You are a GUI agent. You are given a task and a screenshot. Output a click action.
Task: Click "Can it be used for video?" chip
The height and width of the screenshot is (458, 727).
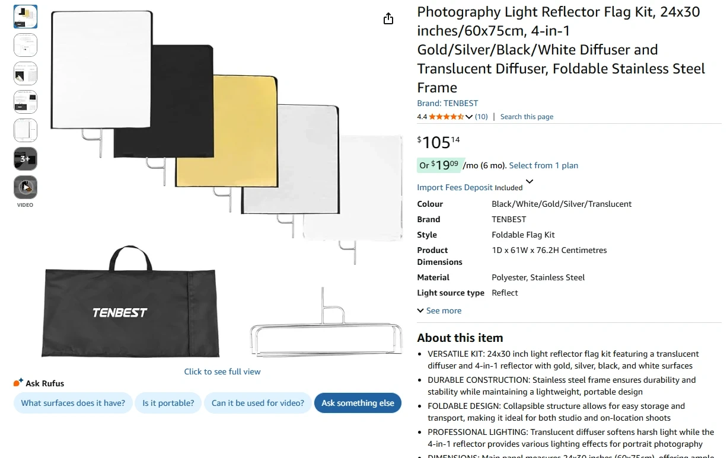(x=258, y=403)
